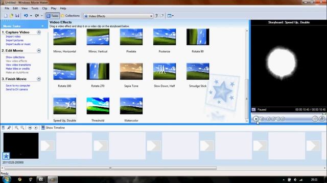
Task: Click the monitor Forward button
Action: click(x=283, y=119)
